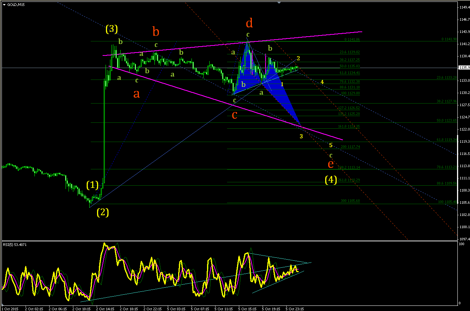
Task: Select Fibonacci level 78.6 1132.38
Action: click(x=350, y=82)
